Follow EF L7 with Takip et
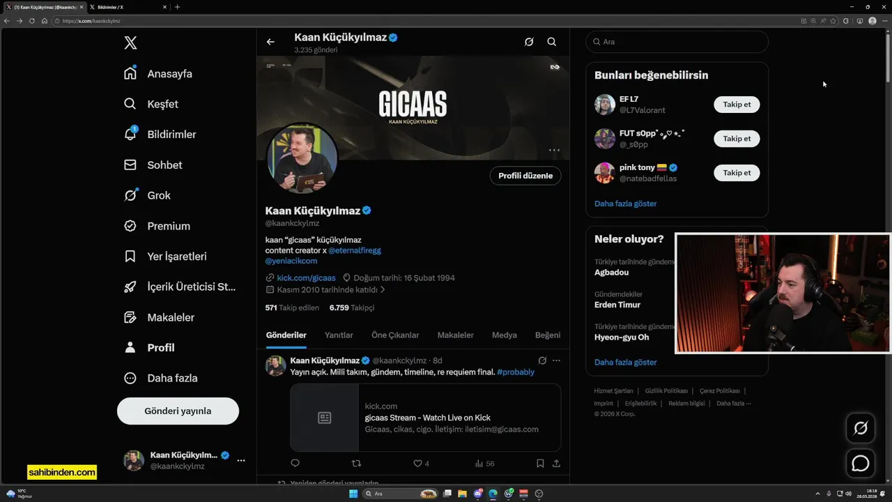 (x=737, y=105)
